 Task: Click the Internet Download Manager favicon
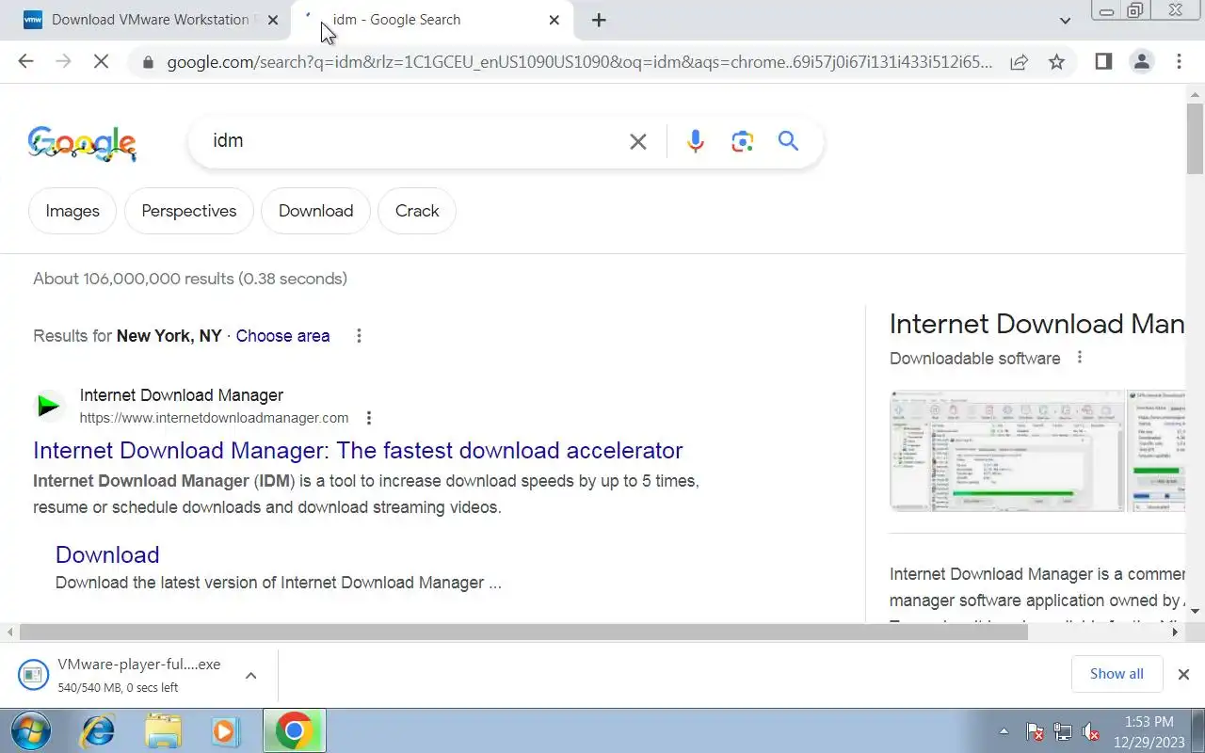[49, 406]
